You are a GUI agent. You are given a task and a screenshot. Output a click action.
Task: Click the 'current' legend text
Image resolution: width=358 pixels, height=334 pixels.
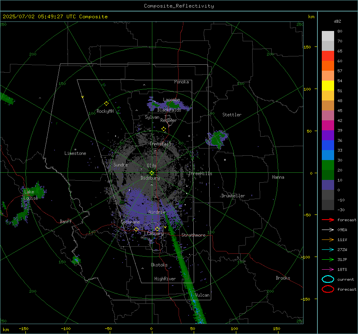(x=346, y=279)
